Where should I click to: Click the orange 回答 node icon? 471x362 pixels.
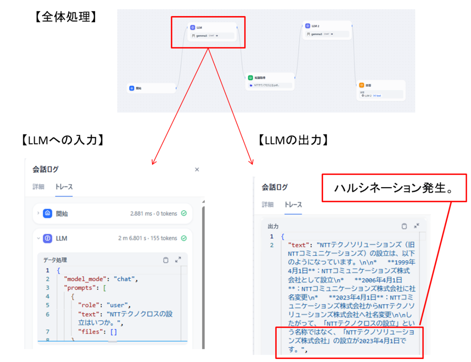(361, 85)
